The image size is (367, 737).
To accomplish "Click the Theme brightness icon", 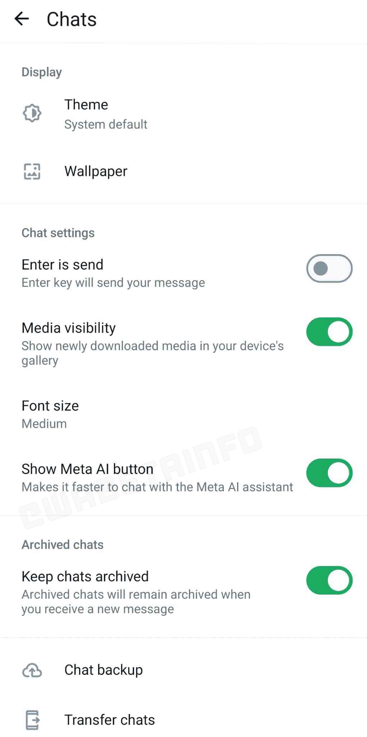I will point(32,113).
